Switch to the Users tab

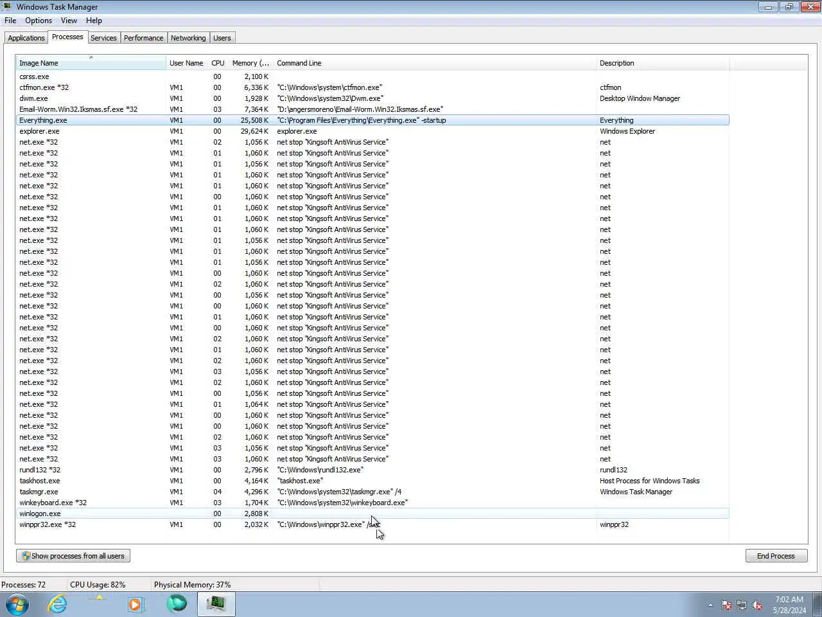coord(222,38)
